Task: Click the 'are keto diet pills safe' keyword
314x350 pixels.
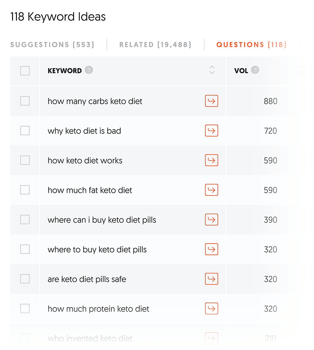Action: pos(87,279)
